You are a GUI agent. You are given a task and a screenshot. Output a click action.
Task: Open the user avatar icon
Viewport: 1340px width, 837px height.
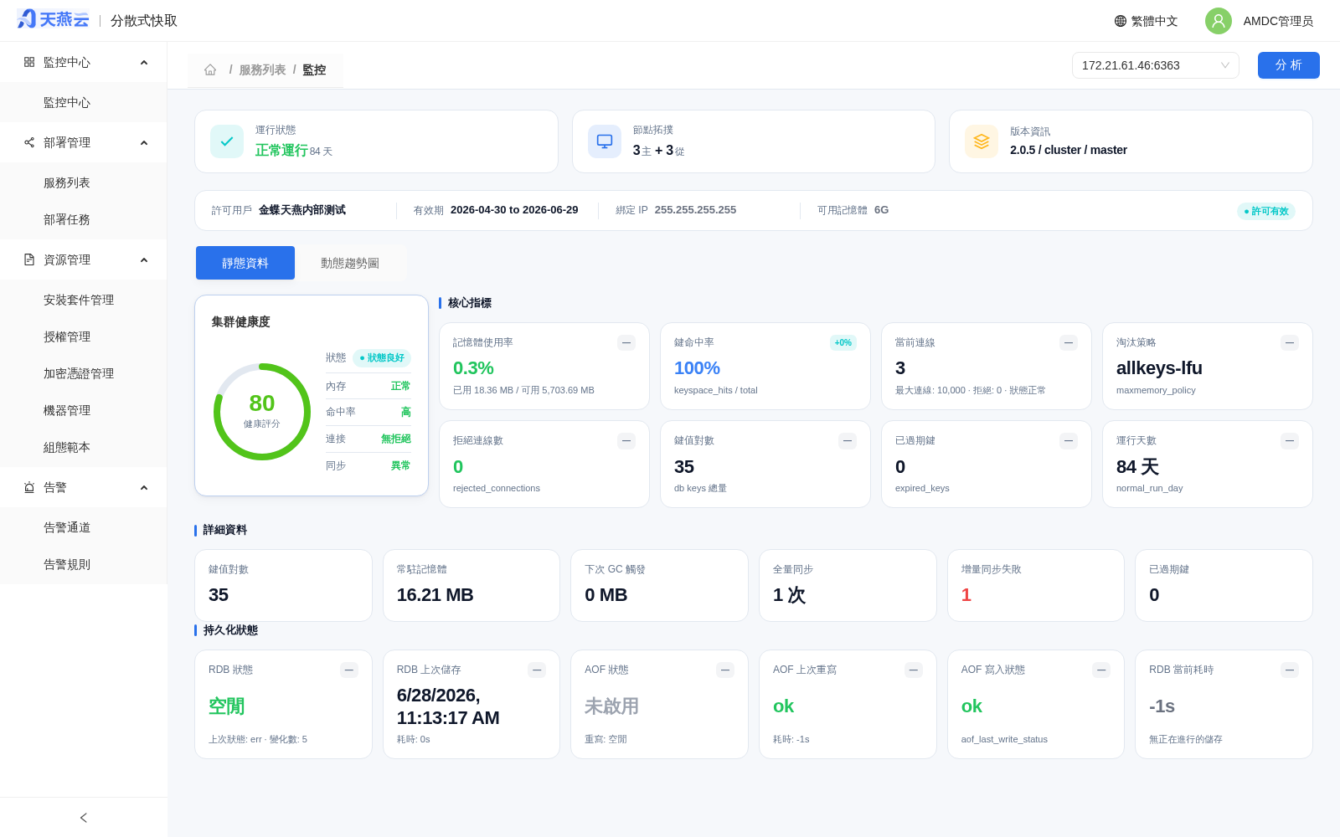click(1219, 21)
